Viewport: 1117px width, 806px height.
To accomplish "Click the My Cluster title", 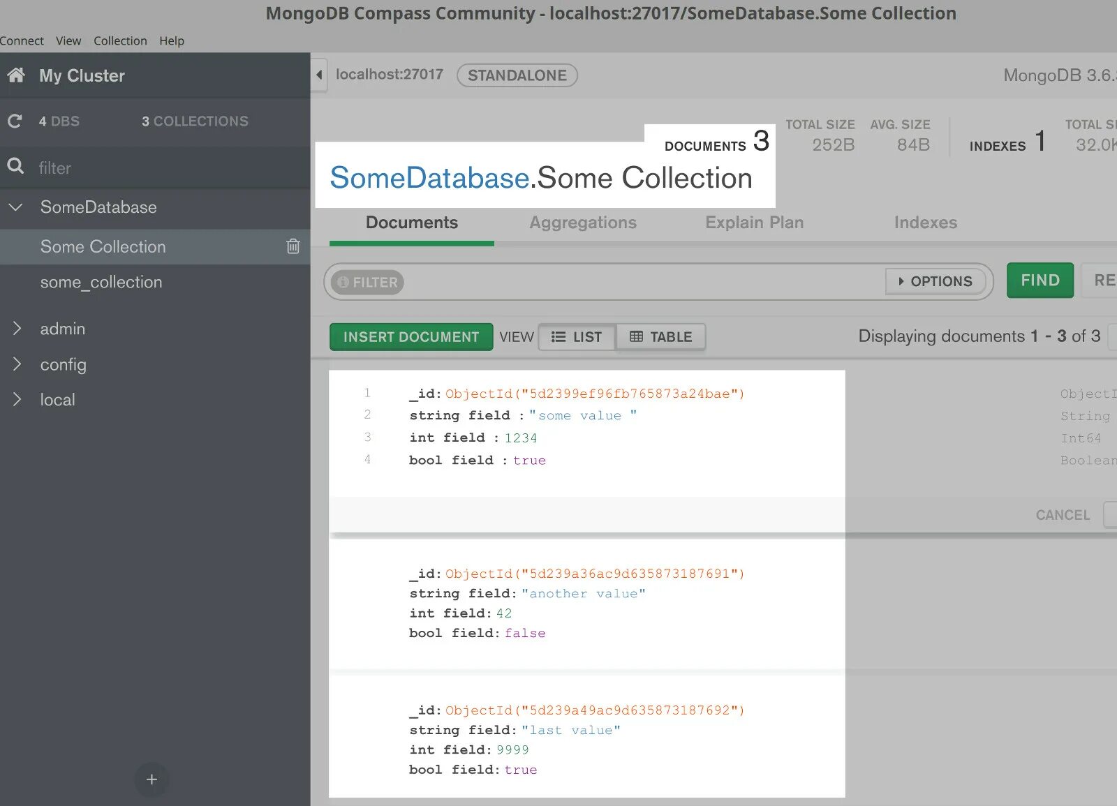I will 82,75.
